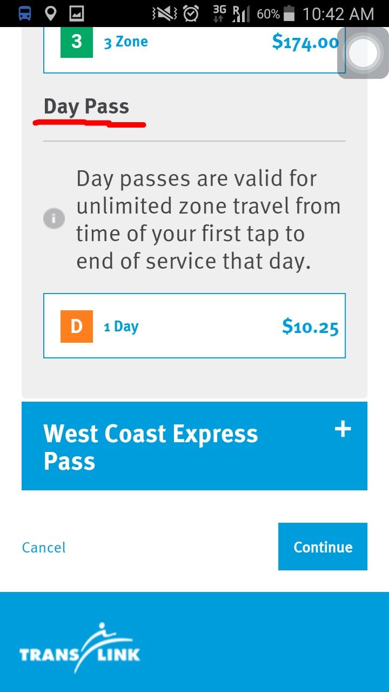Tap the $10.25 price label
This screenshot has height=692, width=389.
pyautogui.click(x=310, y=327)
